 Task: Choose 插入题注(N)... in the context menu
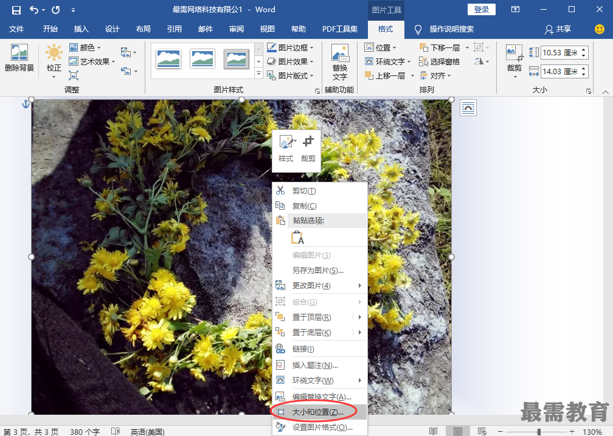point(320,365)
